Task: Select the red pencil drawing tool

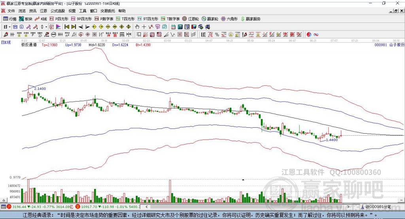Action: pos(6,35)
